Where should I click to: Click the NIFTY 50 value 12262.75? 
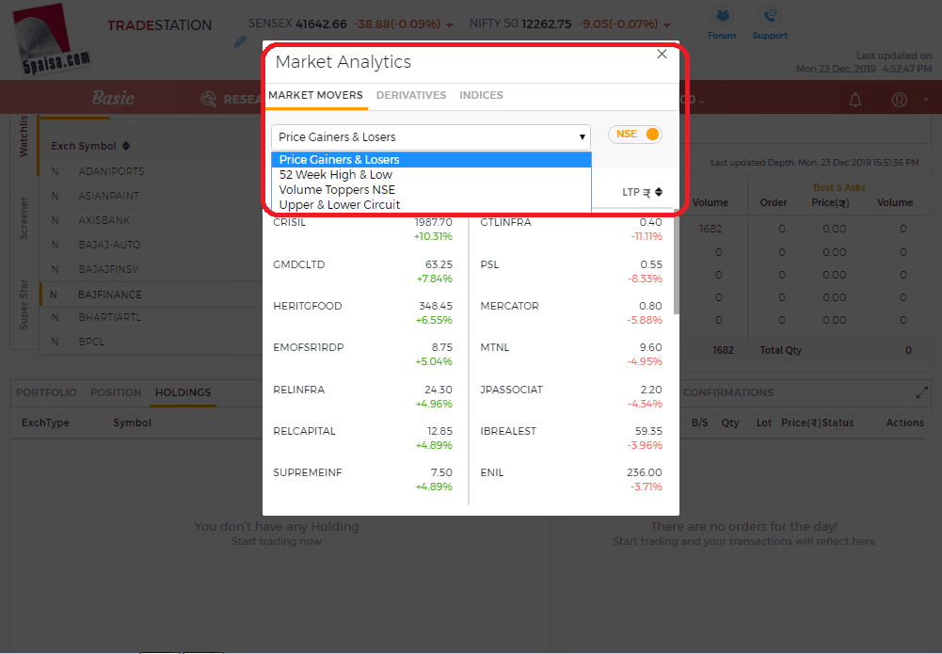click(546, 24)
